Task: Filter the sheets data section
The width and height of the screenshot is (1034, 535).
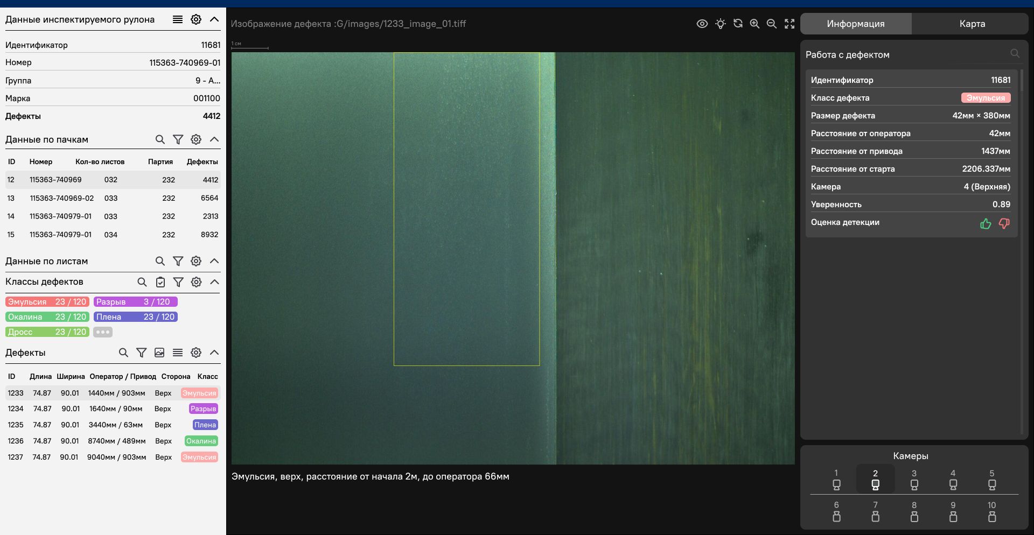Action: 178,261
